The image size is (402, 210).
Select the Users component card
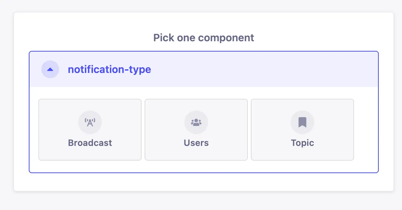click(x=196, y=130)
